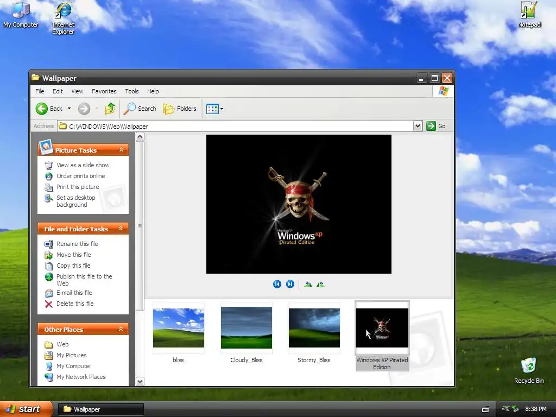556x417 pixels.
Task: Open the My Pictures icon link
Action: (x=48, y=355)
